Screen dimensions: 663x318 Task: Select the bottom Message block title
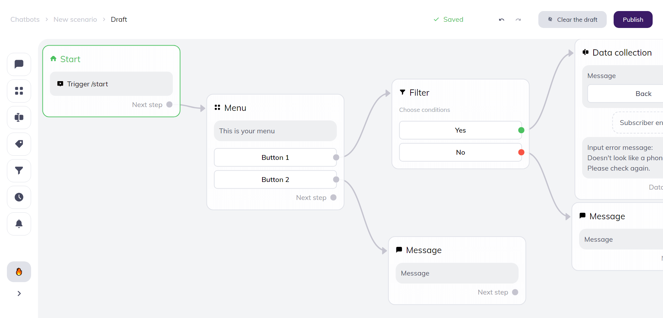(x=424, y=250)
